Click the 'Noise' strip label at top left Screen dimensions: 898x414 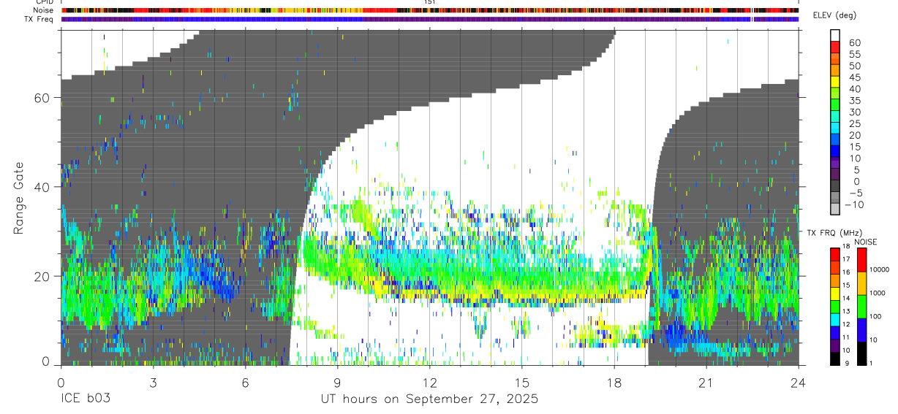[x=42, y=10]
